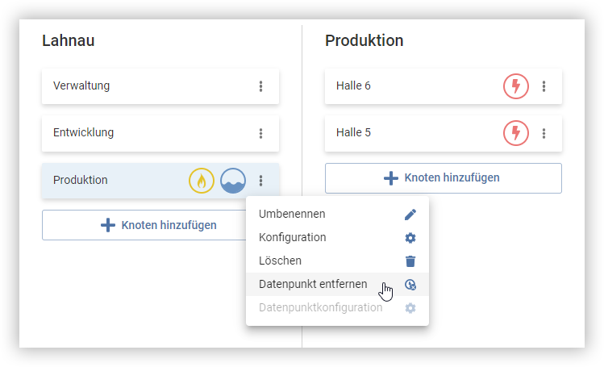Add a node under Produktion column
Viewport: 604px width, 367px height.
[444, 178]
